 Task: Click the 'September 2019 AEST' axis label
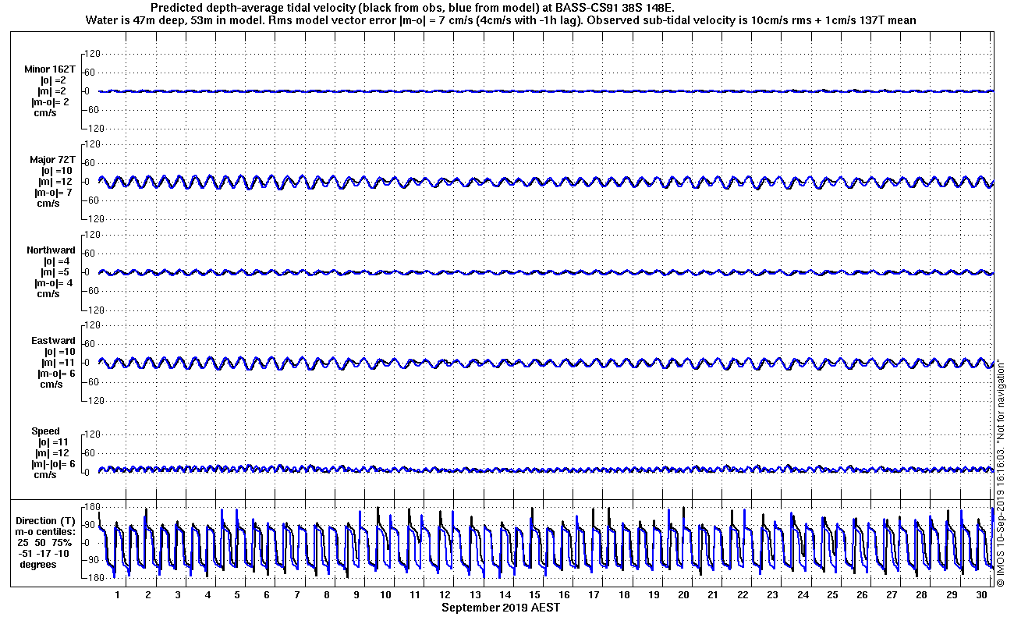500,607
